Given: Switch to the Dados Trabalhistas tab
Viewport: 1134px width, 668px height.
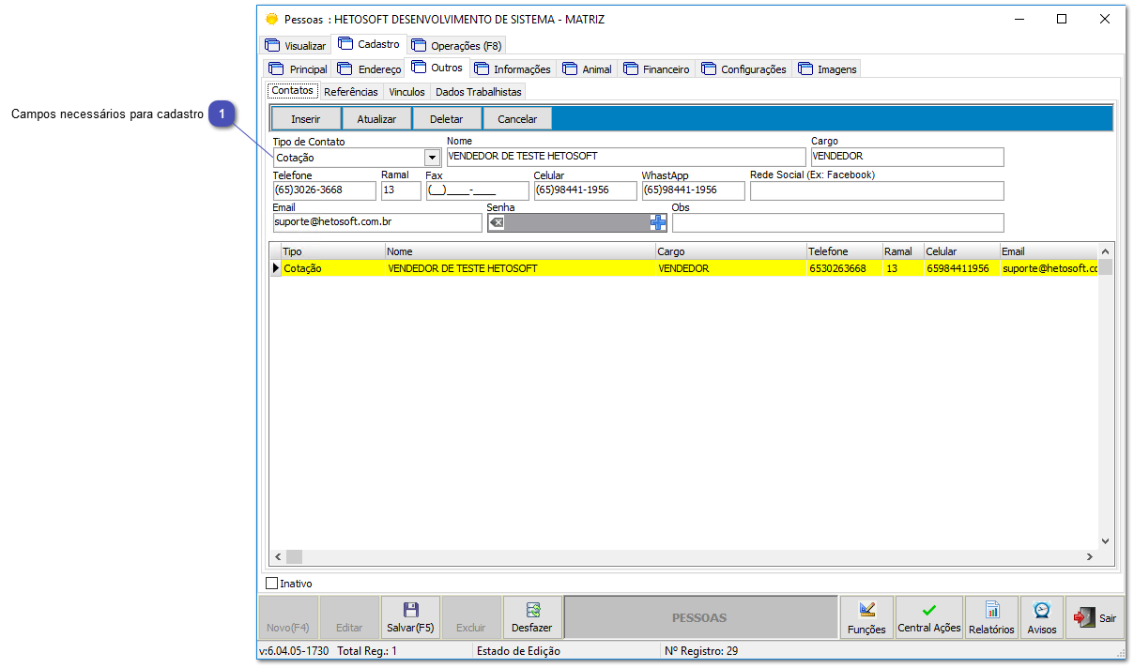Looking at the screenshot, I should coord(480,91).
